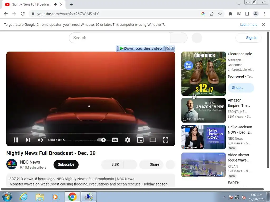Image resolution: width=270 pixels, height=202 pixels.
Task: Open the download bar help question mark
Action: click(168, 48)
